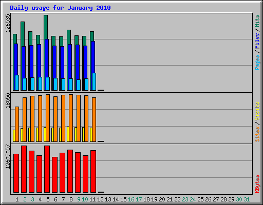
Task: Select the yellow Visits bar for day 11
Action: tap(91, 135)
